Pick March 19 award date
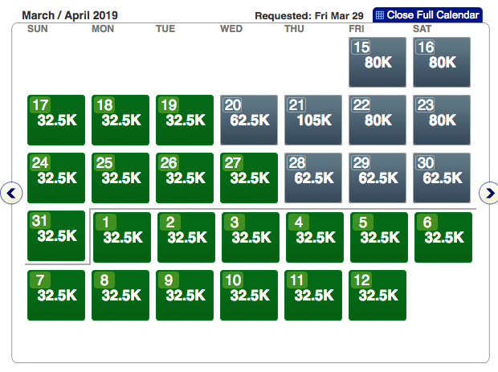Image resolution: width=498 pixels, height=372 pixels. [x=185, y=120]
